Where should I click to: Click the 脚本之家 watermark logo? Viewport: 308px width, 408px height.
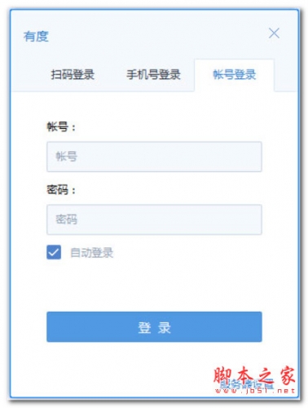click(x=254, y=379)
